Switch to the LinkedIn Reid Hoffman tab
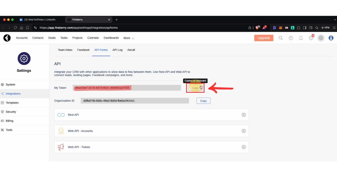Image resolution: width=337 pixels, height=177 pixels. tap(40, 20)
